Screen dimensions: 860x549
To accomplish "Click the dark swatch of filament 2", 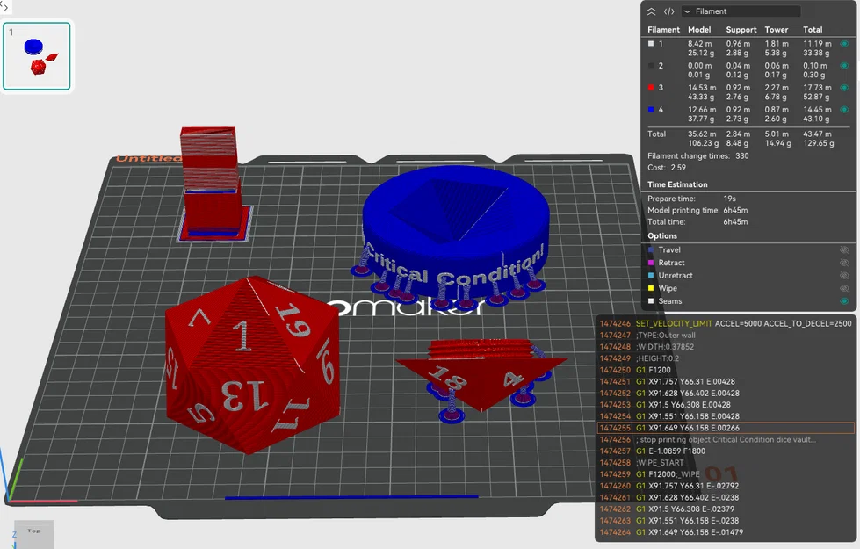I will 651,65.
